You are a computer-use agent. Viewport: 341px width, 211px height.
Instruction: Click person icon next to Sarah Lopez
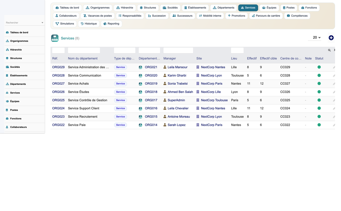coord(165,125)
